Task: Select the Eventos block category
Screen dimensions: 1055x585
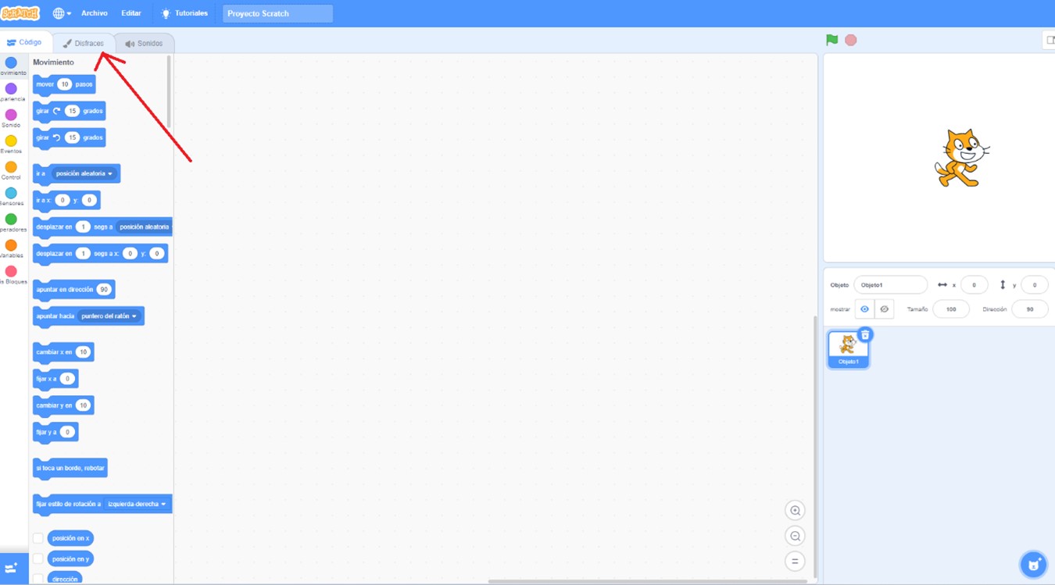Action: point(11,144)
